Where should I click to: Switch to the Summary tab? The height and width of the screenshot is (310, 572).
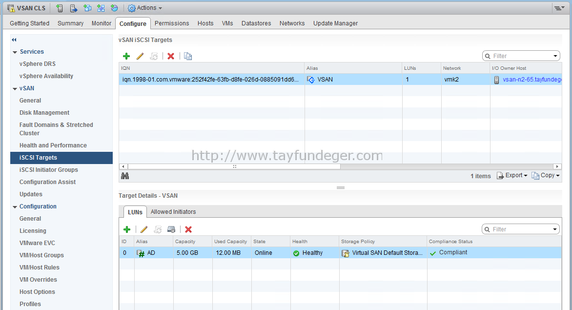70,23
